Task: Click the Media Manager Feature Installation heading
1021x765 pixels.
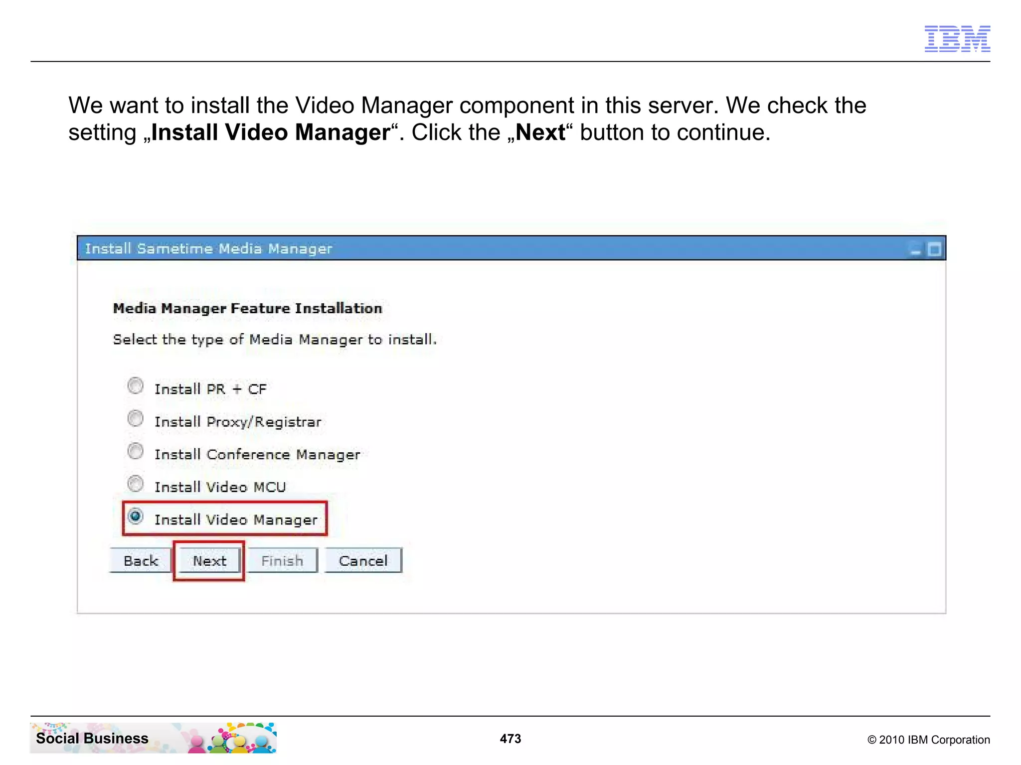Action: pyautogui.click(x=248, y=308)
